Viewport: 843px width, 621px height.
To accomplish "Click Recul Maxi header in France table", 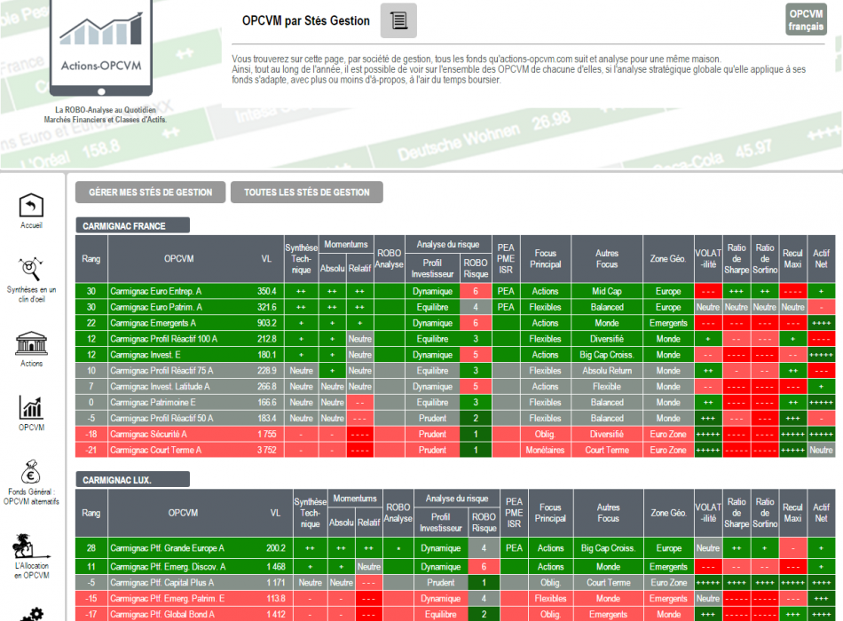I will click(792, 259).
